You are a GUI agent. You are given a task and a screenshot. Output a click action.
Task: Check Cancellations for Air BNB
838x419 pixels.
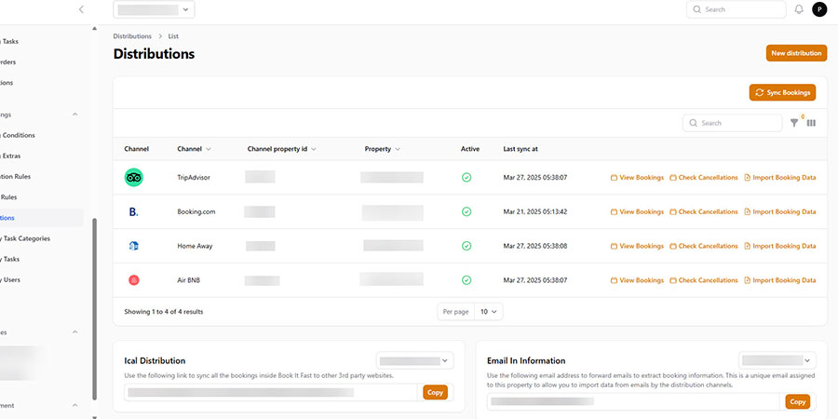tap(704, 280)
